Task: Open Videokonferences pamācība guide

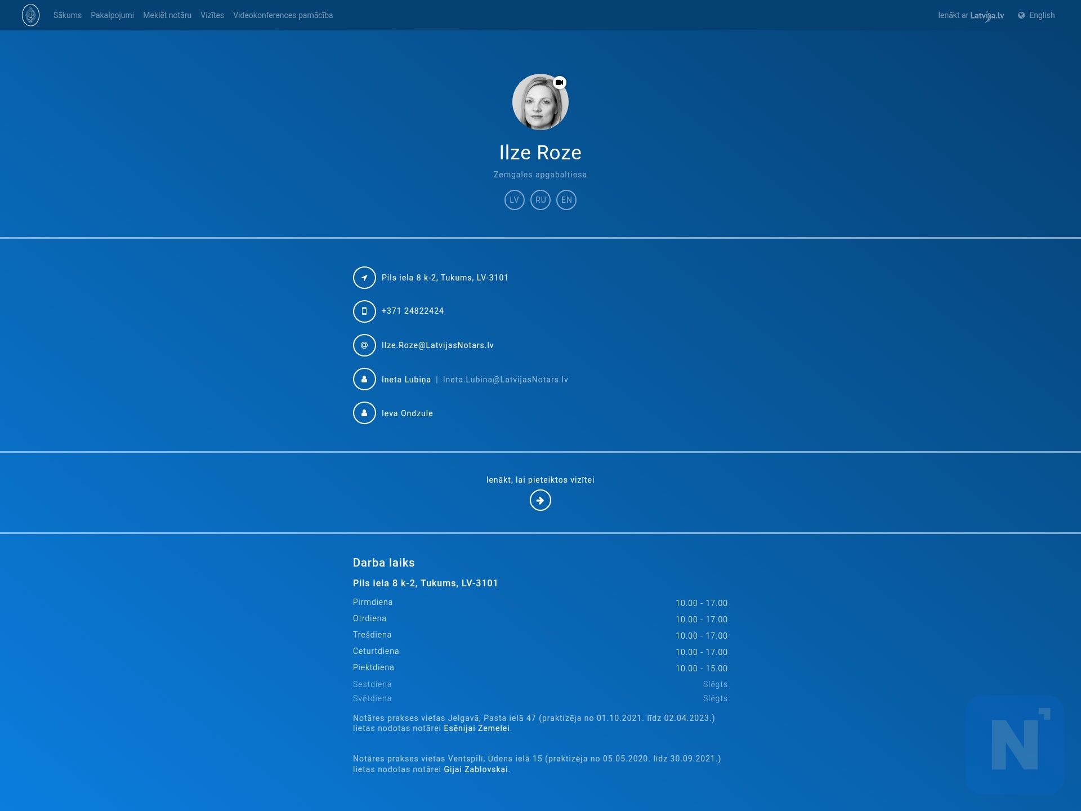Action: click(283, 15)
